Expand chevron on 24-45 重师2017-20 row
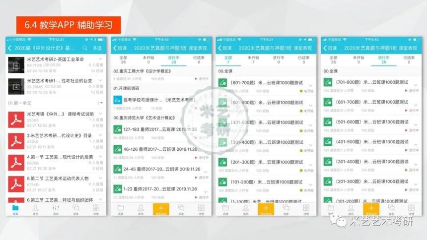 pos(206,172)
